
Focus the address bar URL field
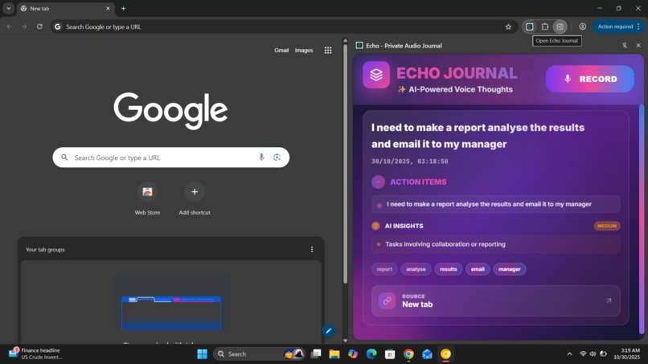click(283, 27)
